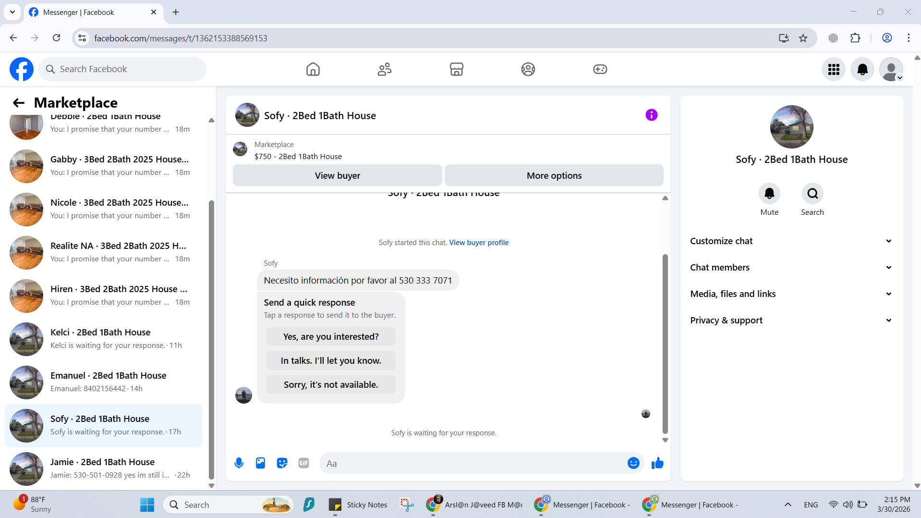Open the Facebook menu grid icon

pos(834,69)
